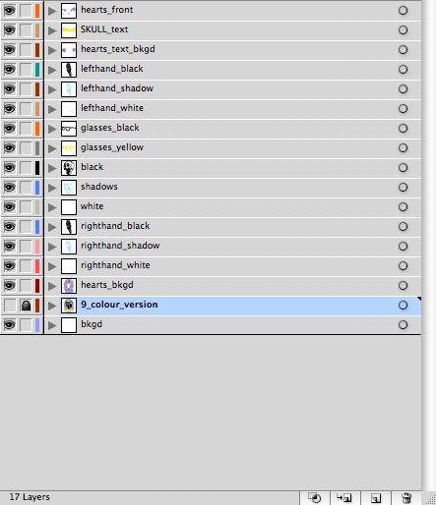Click the Delete Selection trash icon
This screenshot has height=505, width=436.
pyautogui.click(x=406, y=498)
